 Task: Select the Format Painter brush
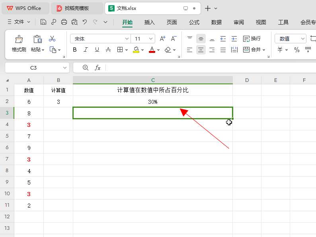click(x=19, y=39)
